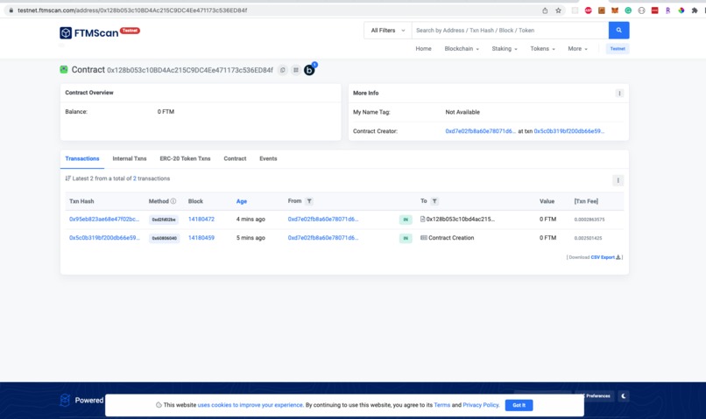Open the More Info options menu
706x419 pixels.
619,93
